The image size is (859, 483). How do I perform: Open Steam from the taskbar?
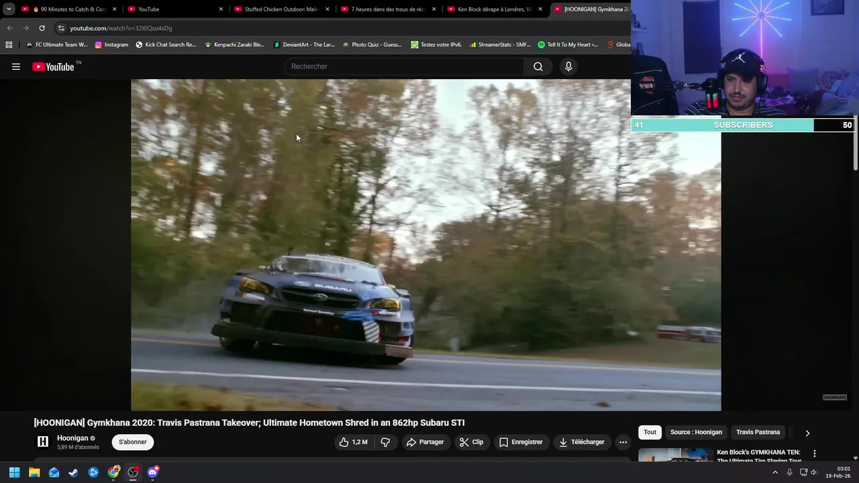pyautogui.click(x=73, y=472)
